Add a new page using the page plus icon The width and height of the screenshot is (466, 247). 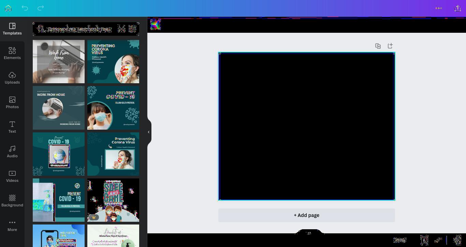point(390,46)
